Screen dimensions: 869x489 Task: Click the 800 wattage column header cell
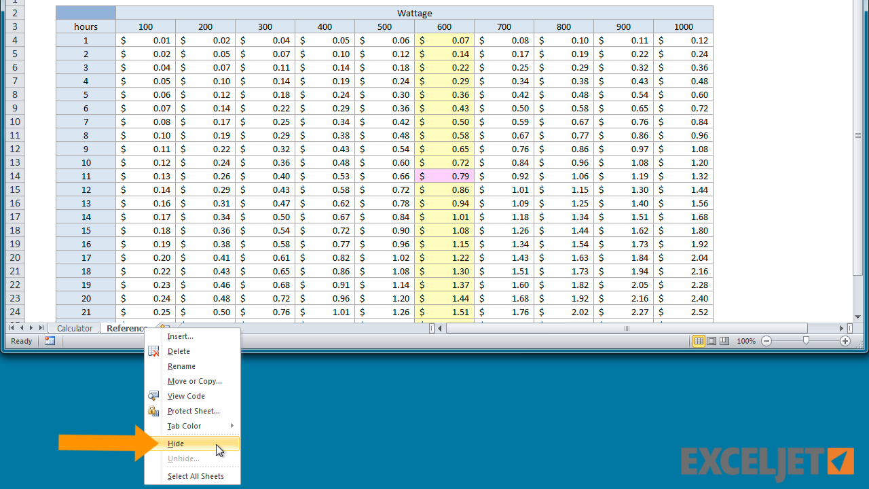(563, 26)
